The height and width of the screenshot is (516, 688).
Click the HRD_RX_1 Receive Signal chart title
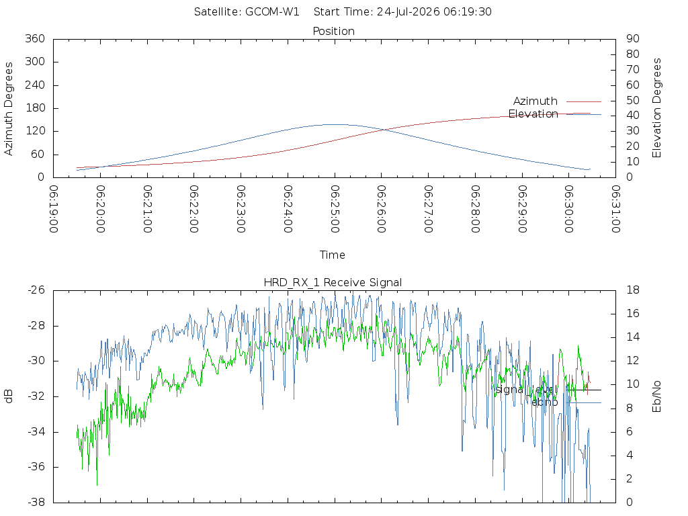333,282
